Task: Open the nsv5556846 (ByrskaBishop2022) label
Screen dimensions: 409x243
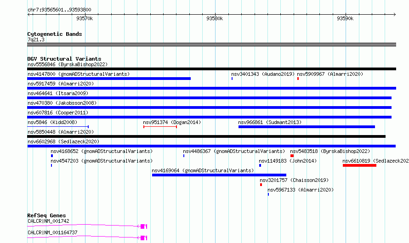Action: [x=68, y=64]
